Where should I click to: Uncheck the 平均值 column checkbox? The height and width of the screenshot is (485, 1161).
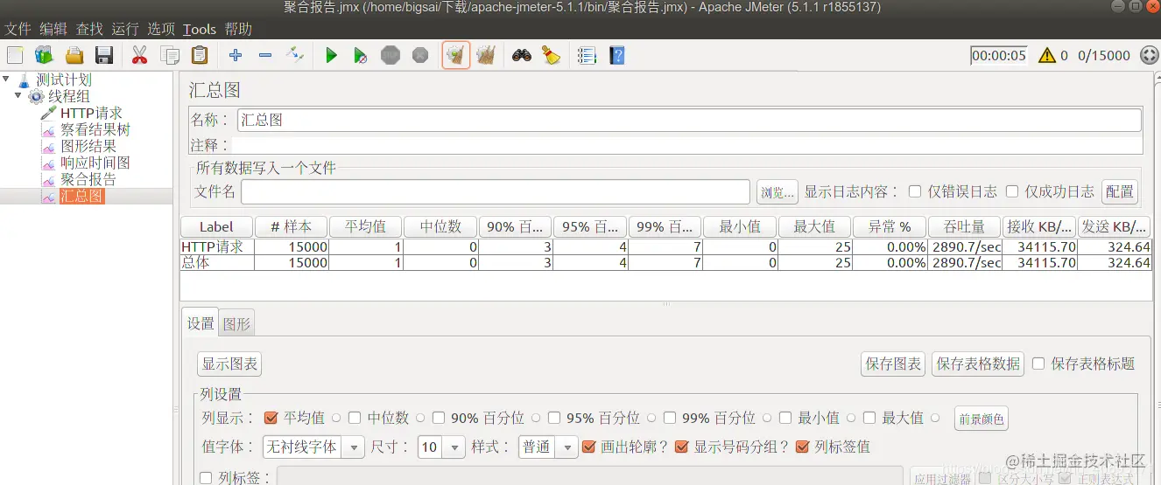click(271, 418)
